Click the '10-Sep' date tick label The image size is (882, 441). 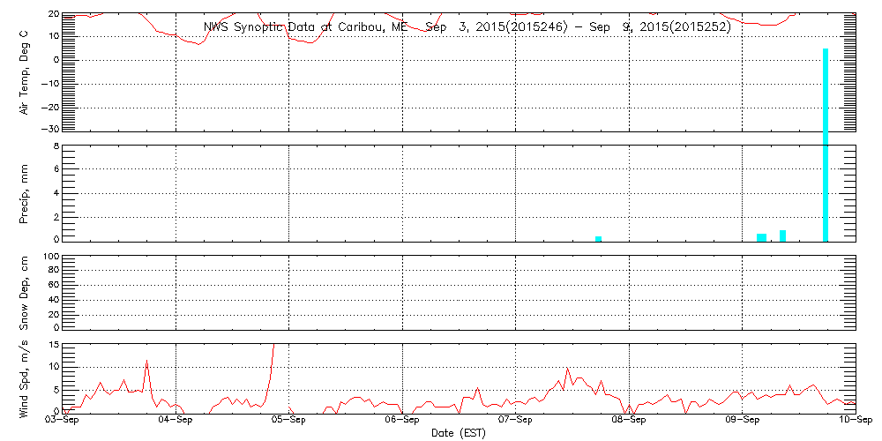(x=856, y=422)
